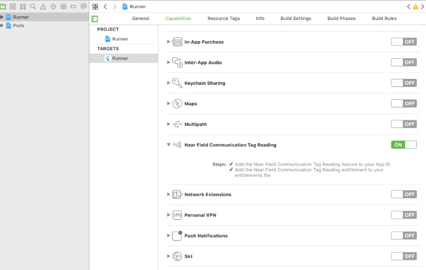426x270 pixels.
Task: Collapse the Near Field Communication section
Action: (169, 145)
